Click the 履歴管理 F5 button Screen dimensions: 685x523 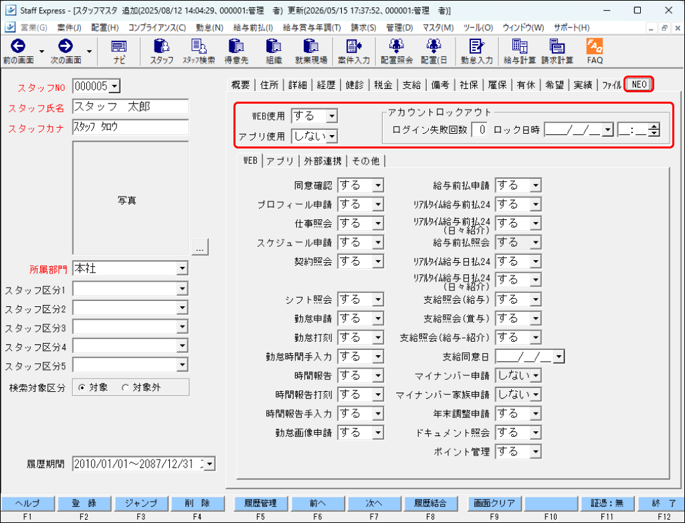[260, 504]
